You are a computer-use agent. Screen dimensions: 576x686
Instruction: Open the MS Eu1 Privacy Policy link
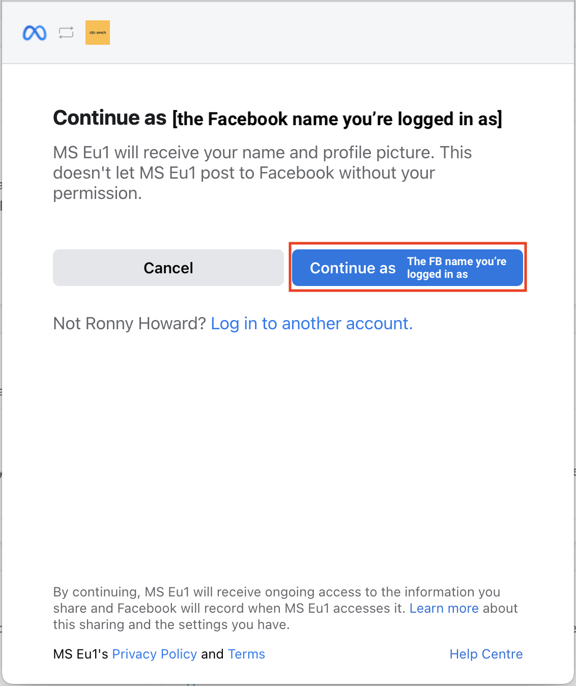click(154, 654)
